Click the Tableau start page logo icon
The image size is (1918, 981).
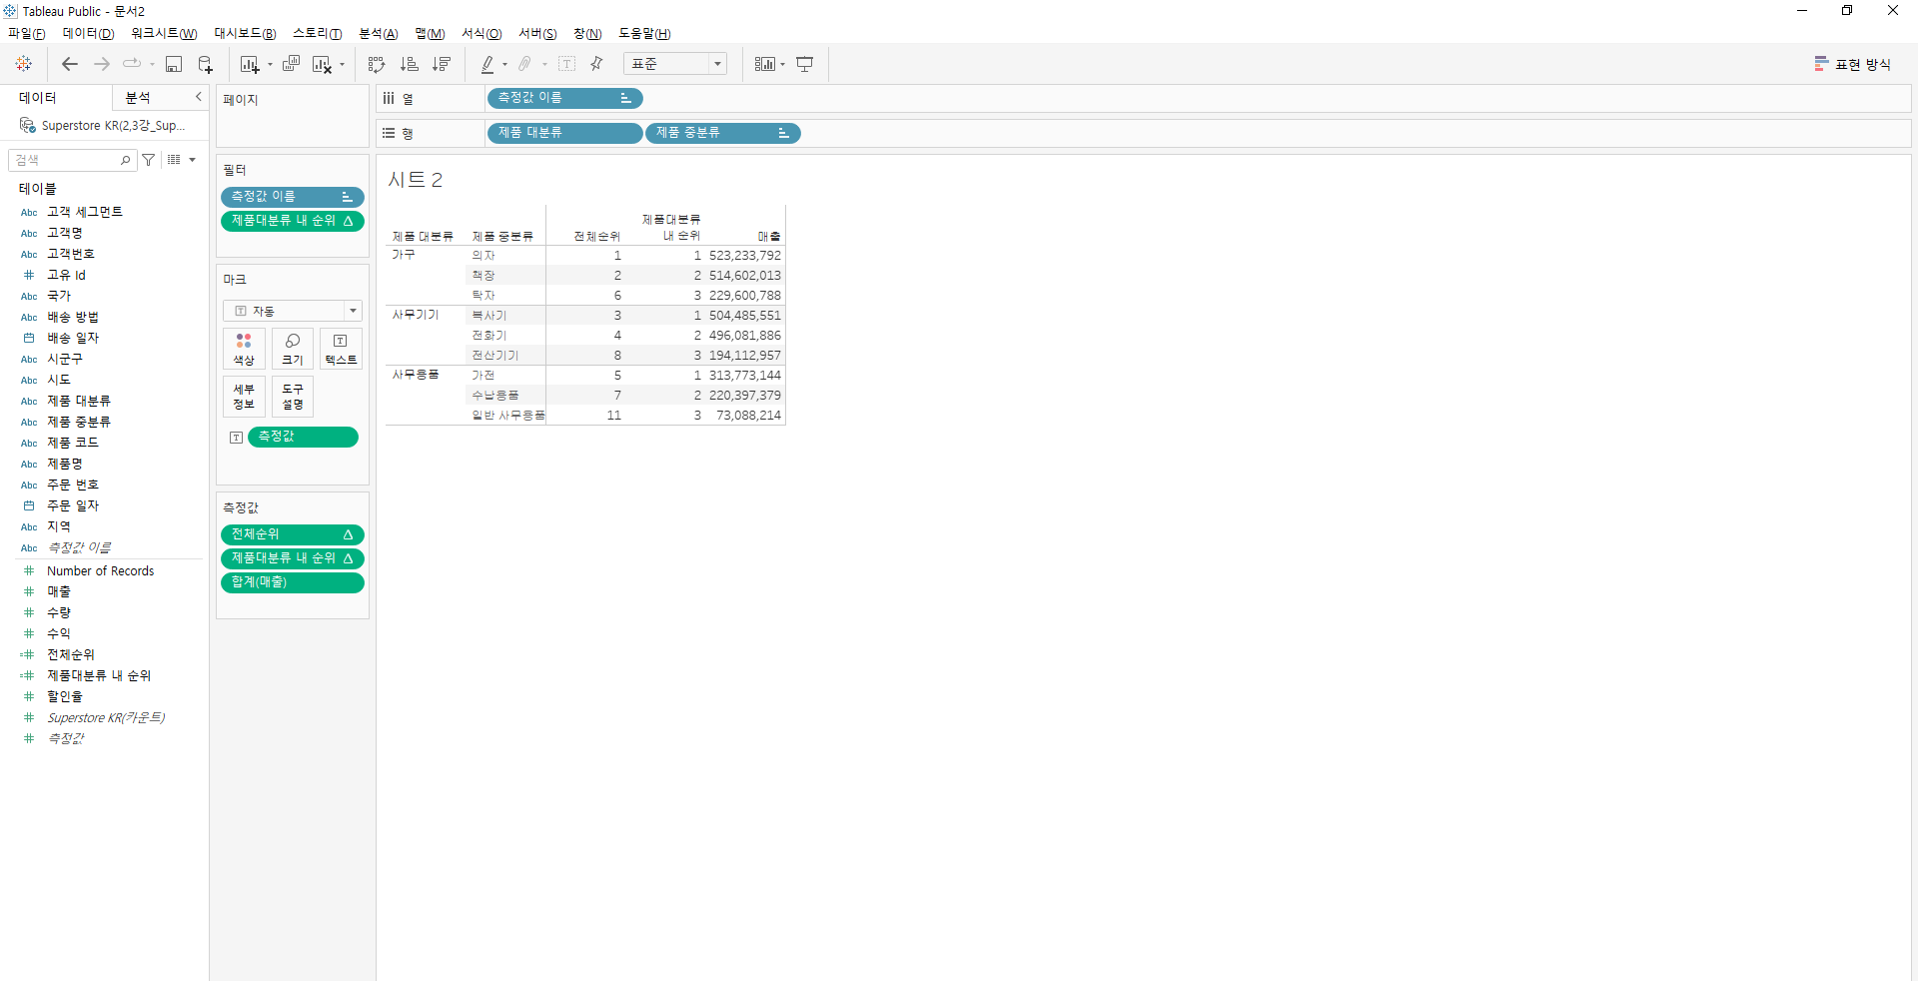[24, 64]
